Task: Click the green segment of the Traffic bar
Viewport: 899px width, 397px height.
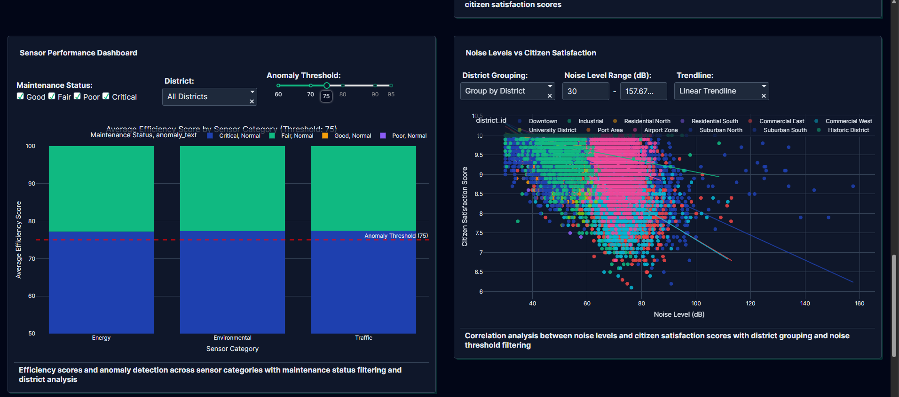Action: (x=363, y=188)
